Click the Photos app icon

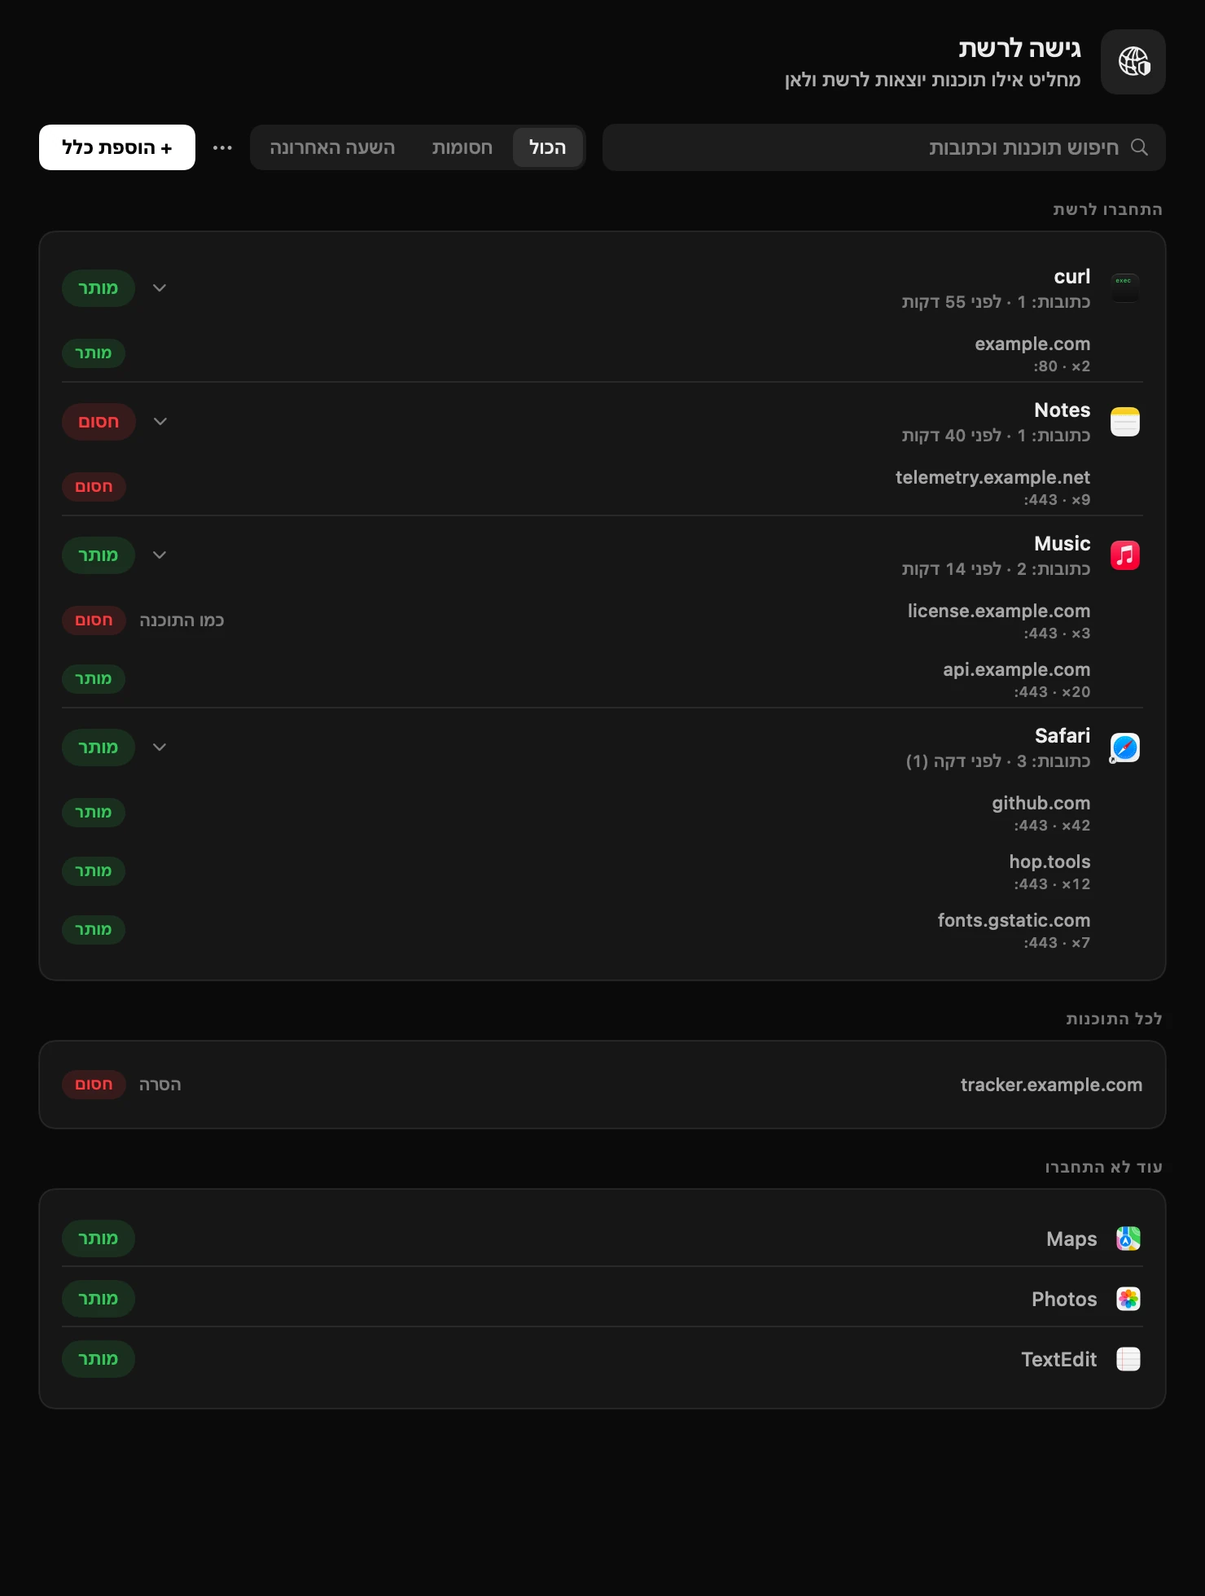(x=1128, y=1299)
